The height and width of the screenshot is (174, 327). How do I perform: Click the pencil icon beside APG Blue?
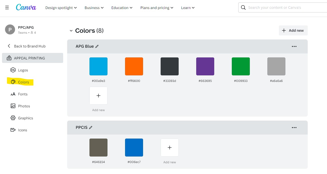tap(97, 46)
